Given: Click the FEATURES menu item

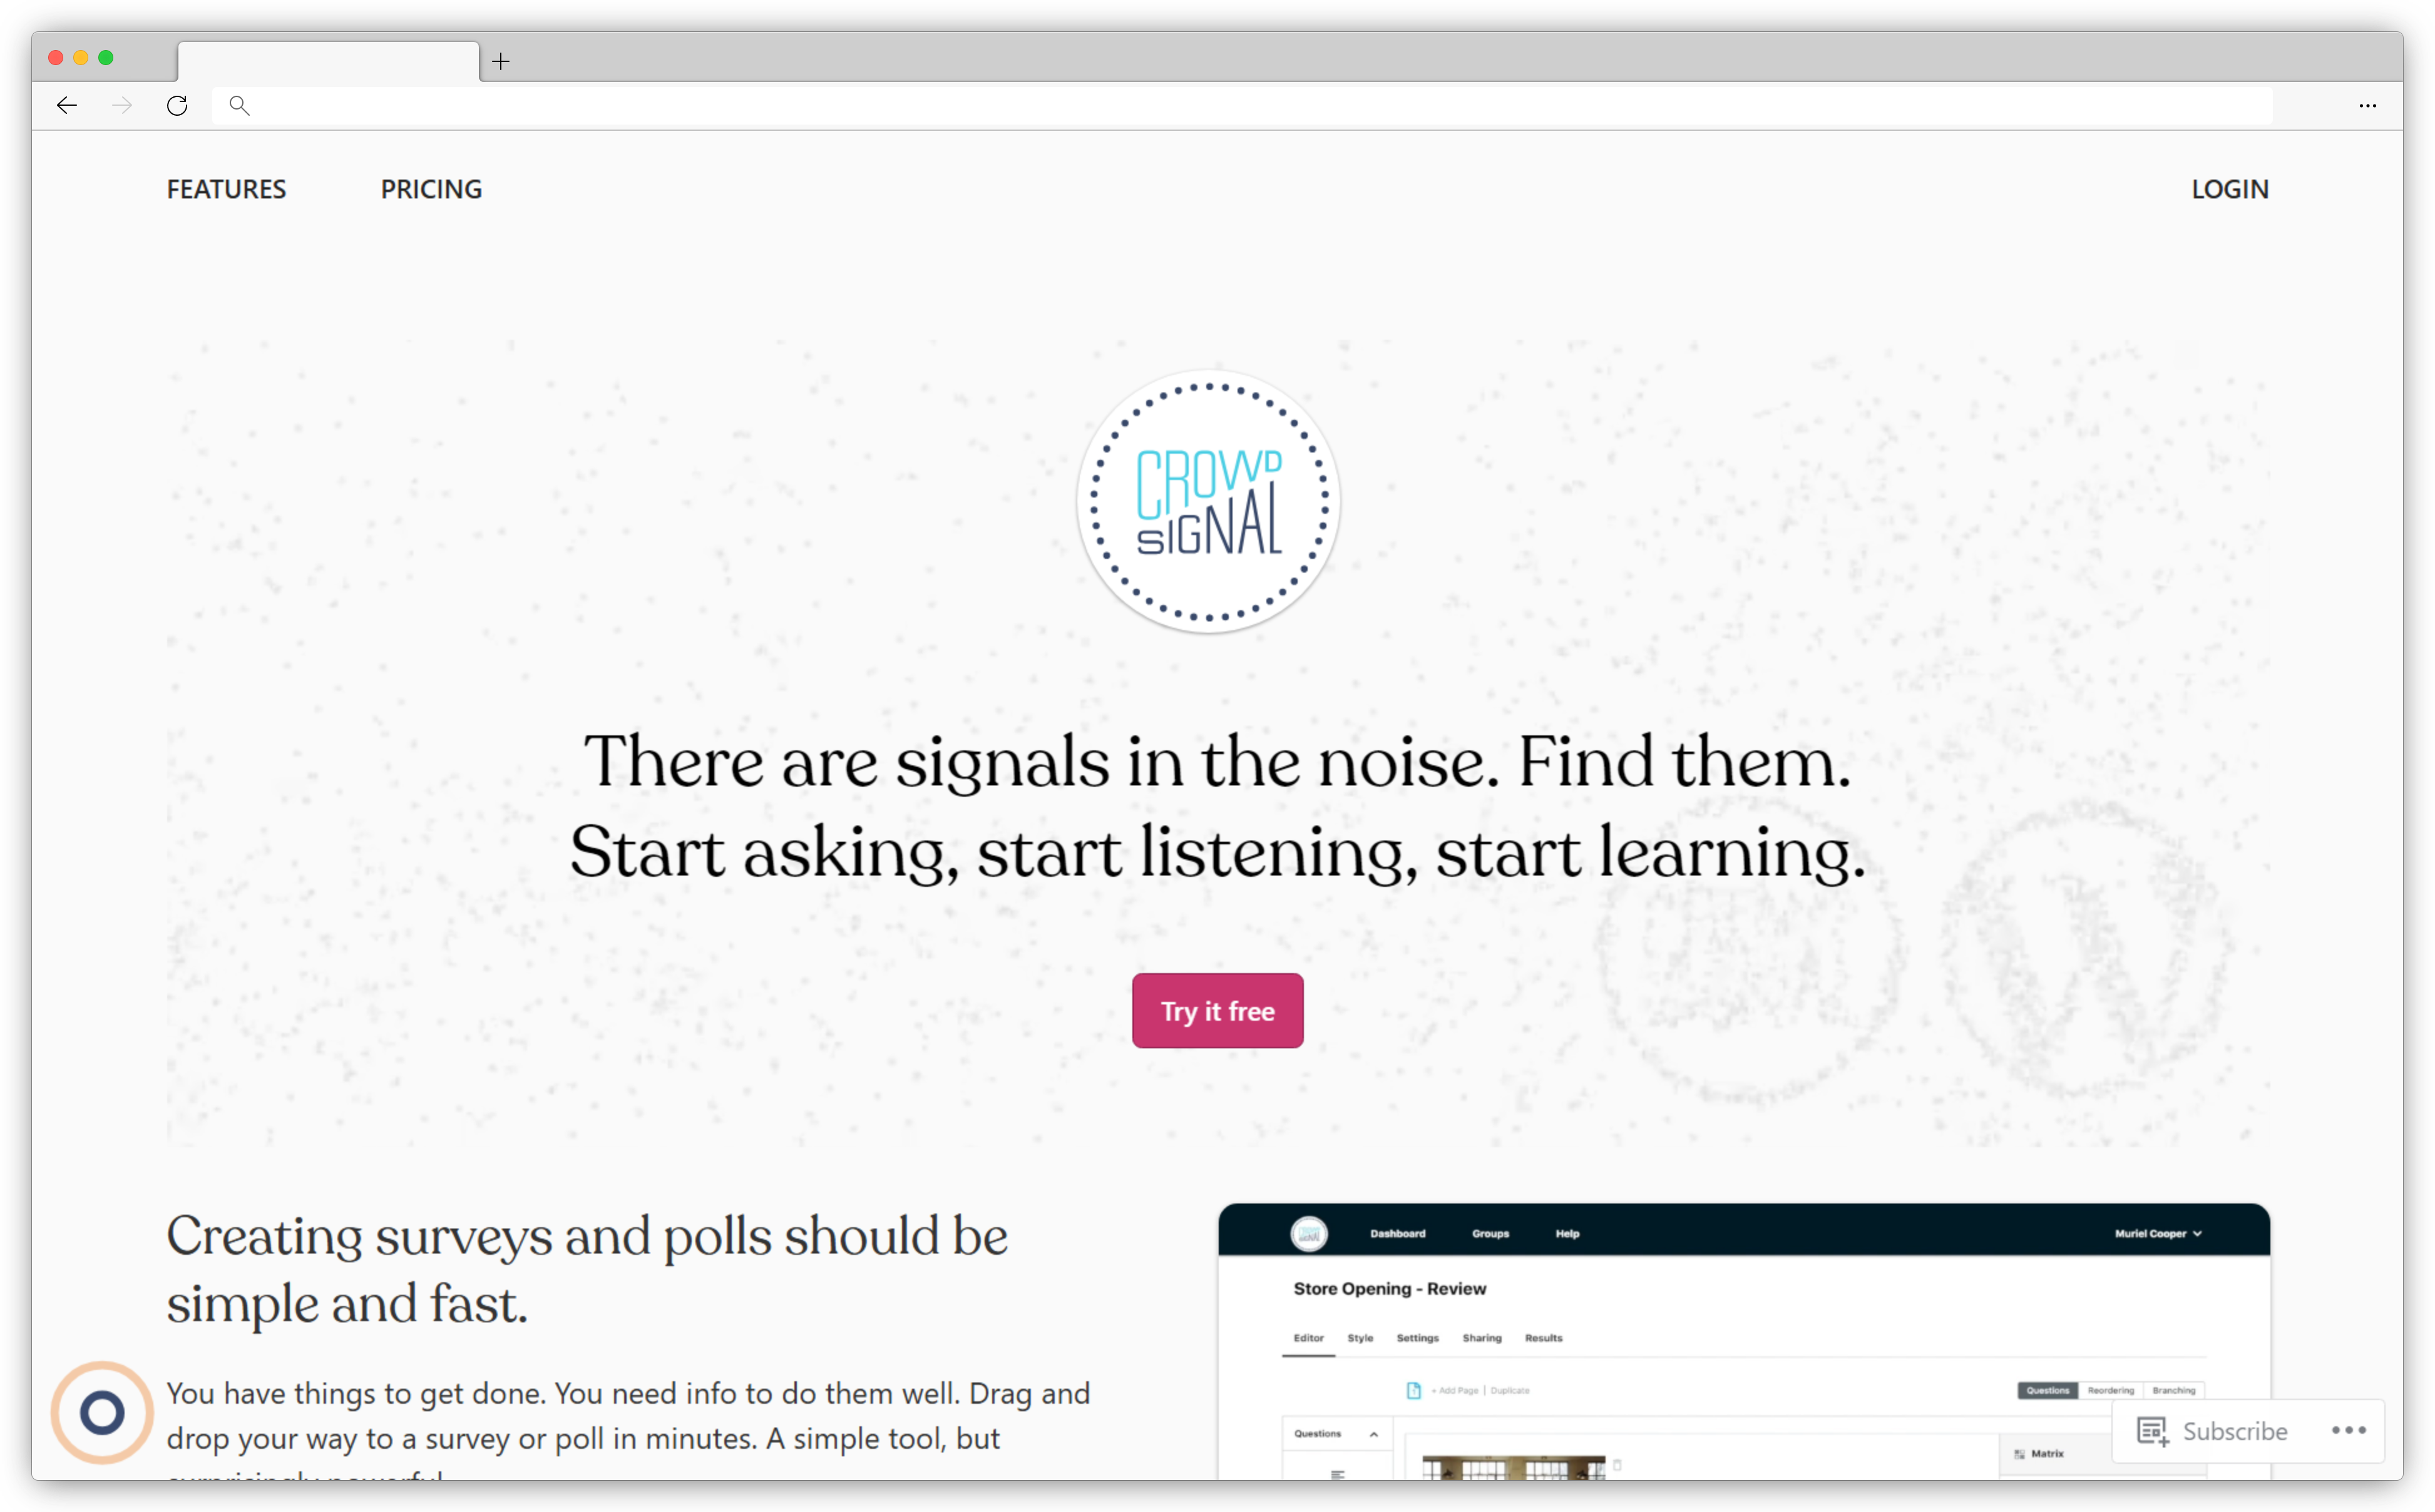Looking at the screenshot, I should pyautogui.click(x=227, y=190).
